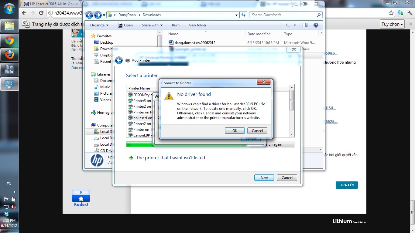Go back in the Chrome browser
Screen dimensions: 415x233
[x=24, y=13]
